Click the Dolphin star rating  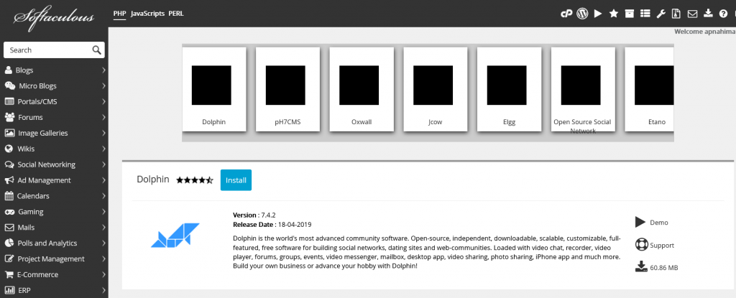pos(195,180)
